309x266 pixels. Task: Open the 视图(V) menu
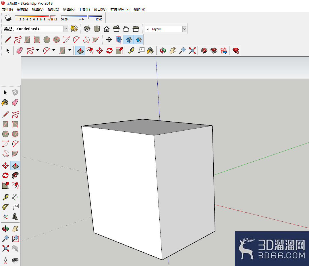click(38, 9)
